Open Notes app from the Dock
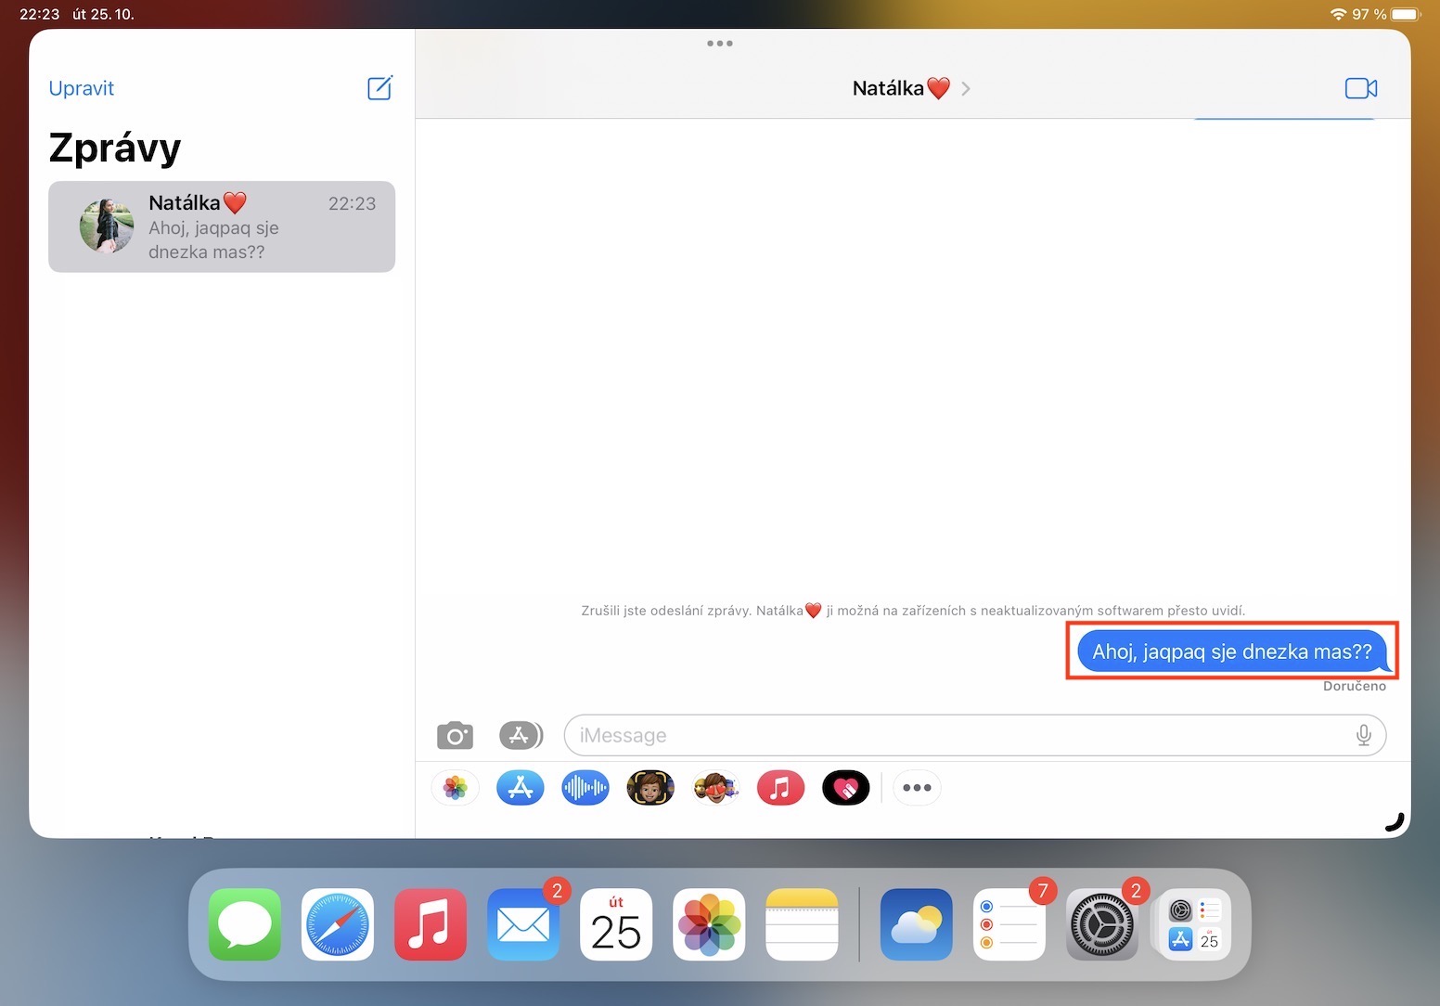The width and height of the screenshot is (1440, 1006). tap(802, 924)
